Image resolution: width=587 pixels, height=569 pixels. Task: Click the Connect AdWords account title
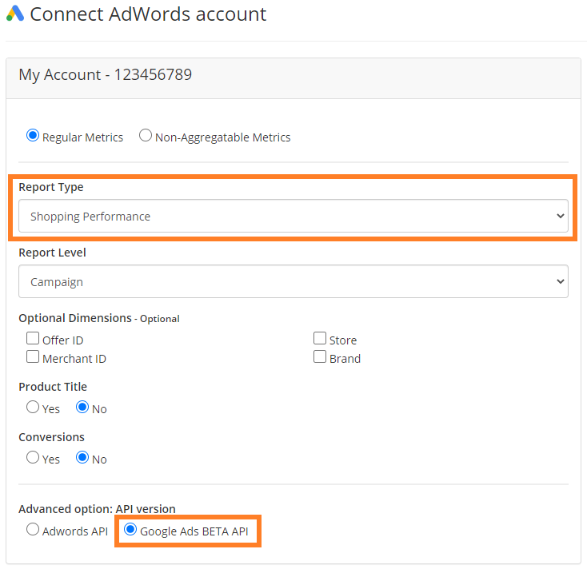pyautogui.click(x=148, y=14)
